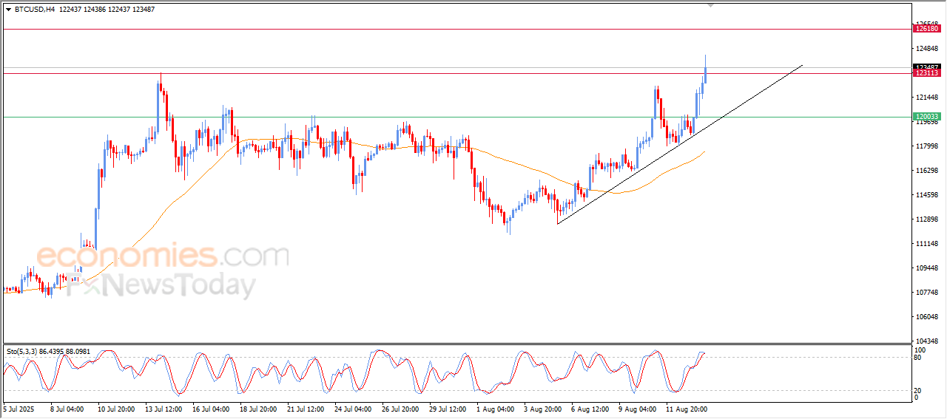This screenshot has width=947, height=419.
Task: Click the 117998 price axis label
Action: pos(928,146)
